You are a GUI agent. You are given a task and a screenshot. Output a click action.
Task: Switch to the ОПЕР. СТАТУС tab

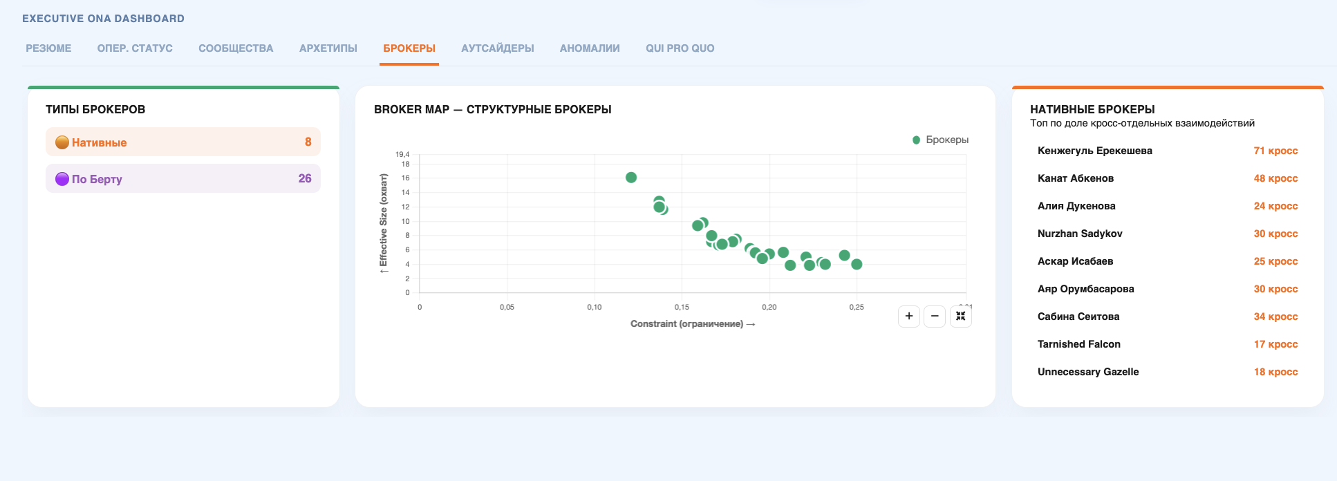click(x=135, y=48)
